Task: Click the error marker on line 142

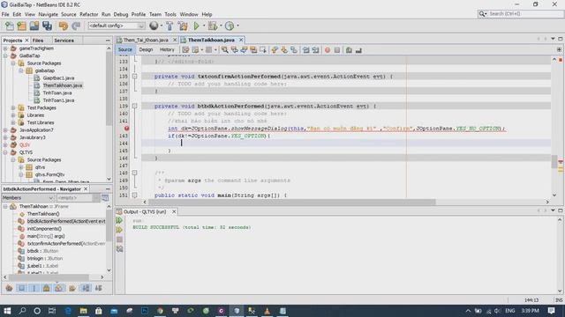Action: 127,129
